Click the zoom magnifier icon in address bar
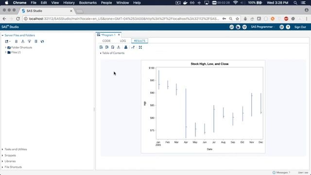This screenshot has width=311, height=175. (231, 18)
